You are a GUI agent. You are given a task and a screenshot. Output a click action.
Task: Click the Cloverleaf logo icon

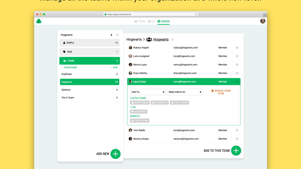(39, 21)
